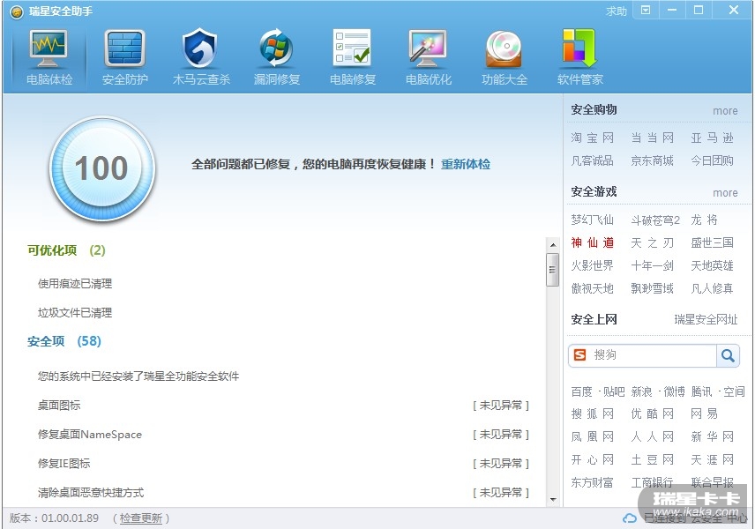Select the 使用痕迹已清理 row

coord(75,284)
